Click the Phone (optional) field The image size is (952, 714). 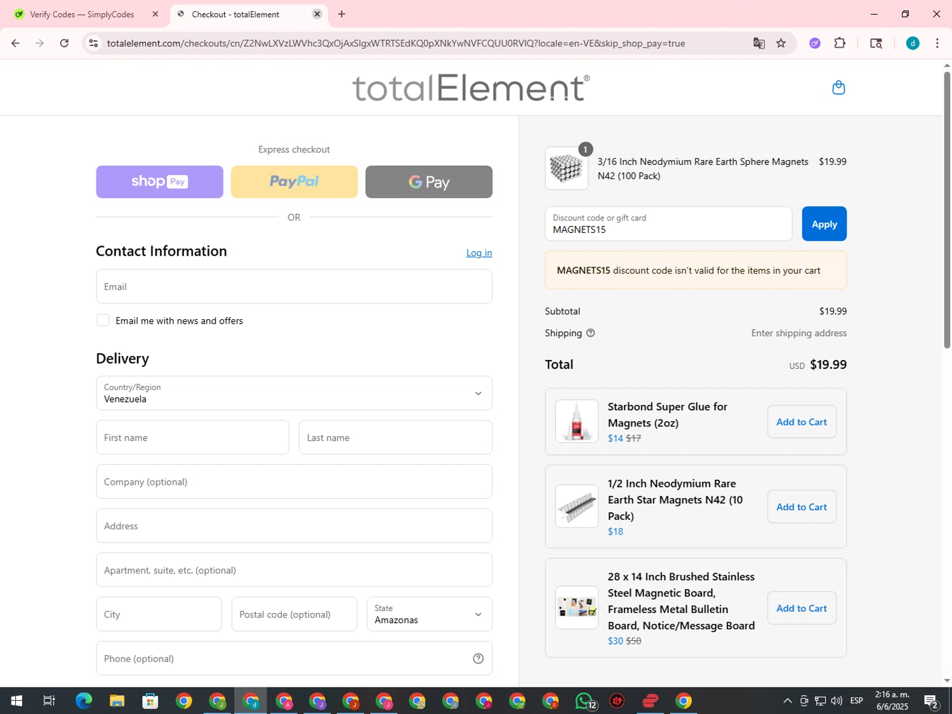pos(294,658)
